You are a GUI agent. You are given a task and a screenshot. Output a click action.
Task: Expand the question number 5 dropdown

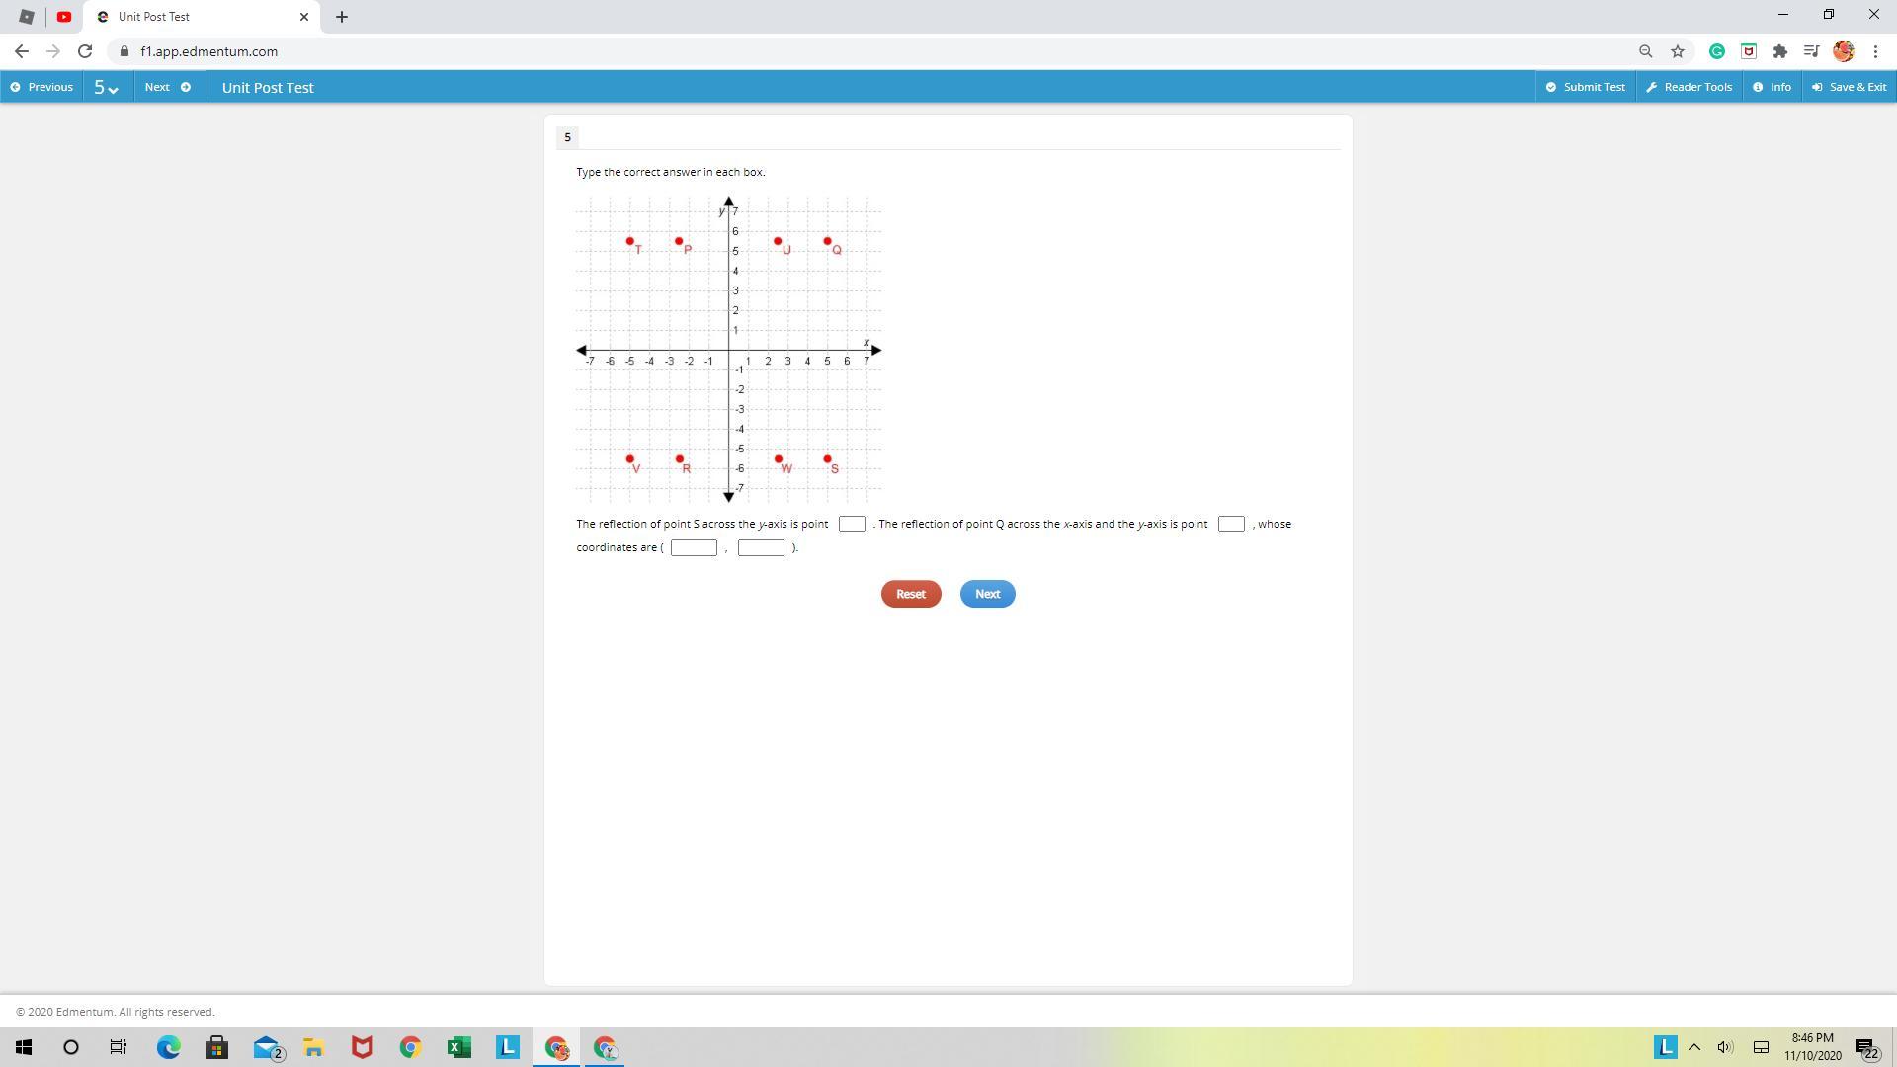pyautogui.click(x=106, y=87)
